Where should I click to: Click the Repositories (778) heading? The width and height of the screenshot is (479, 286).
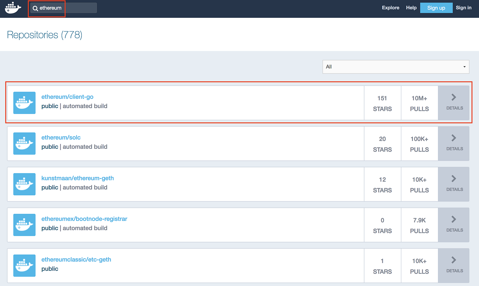click(x=44, y=35)
